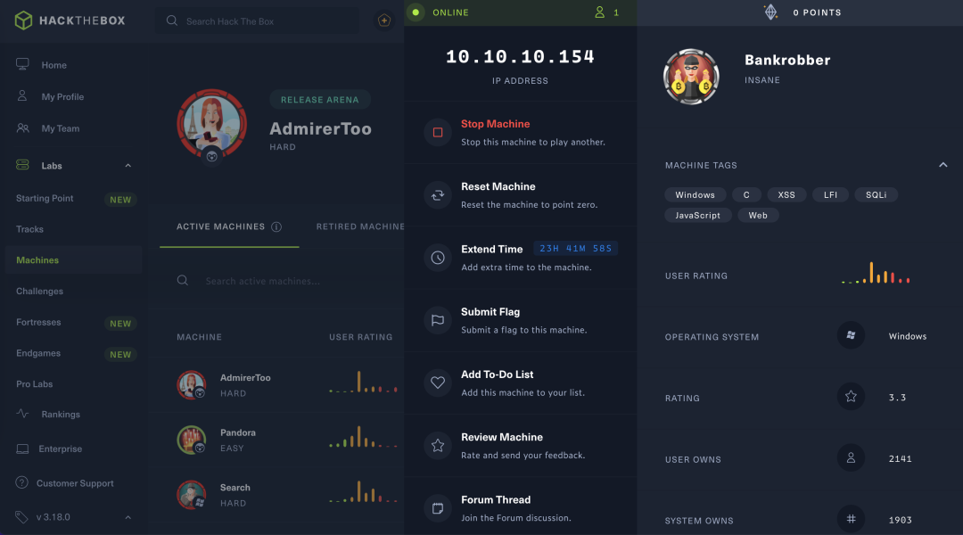The width and height of the screenshot is (963, 535).
Task: Click the Add To-Do List heart icon
Action: (x=438, y=383)
